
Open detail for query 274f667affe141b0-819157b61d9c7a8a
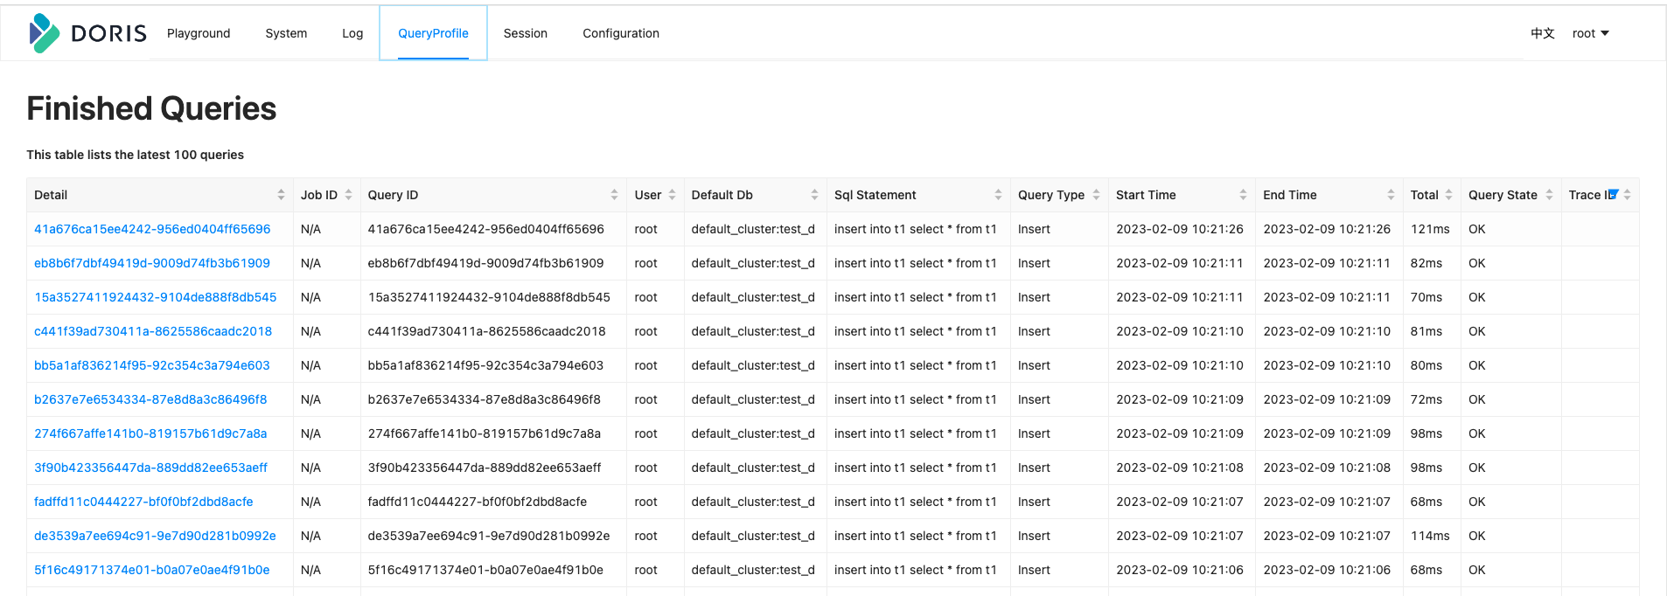click(x=150, y=433)
